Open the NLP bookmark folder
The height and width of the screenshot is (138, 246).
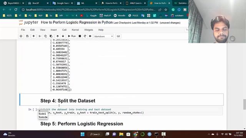pyautogui.click(x=38, y=15)
